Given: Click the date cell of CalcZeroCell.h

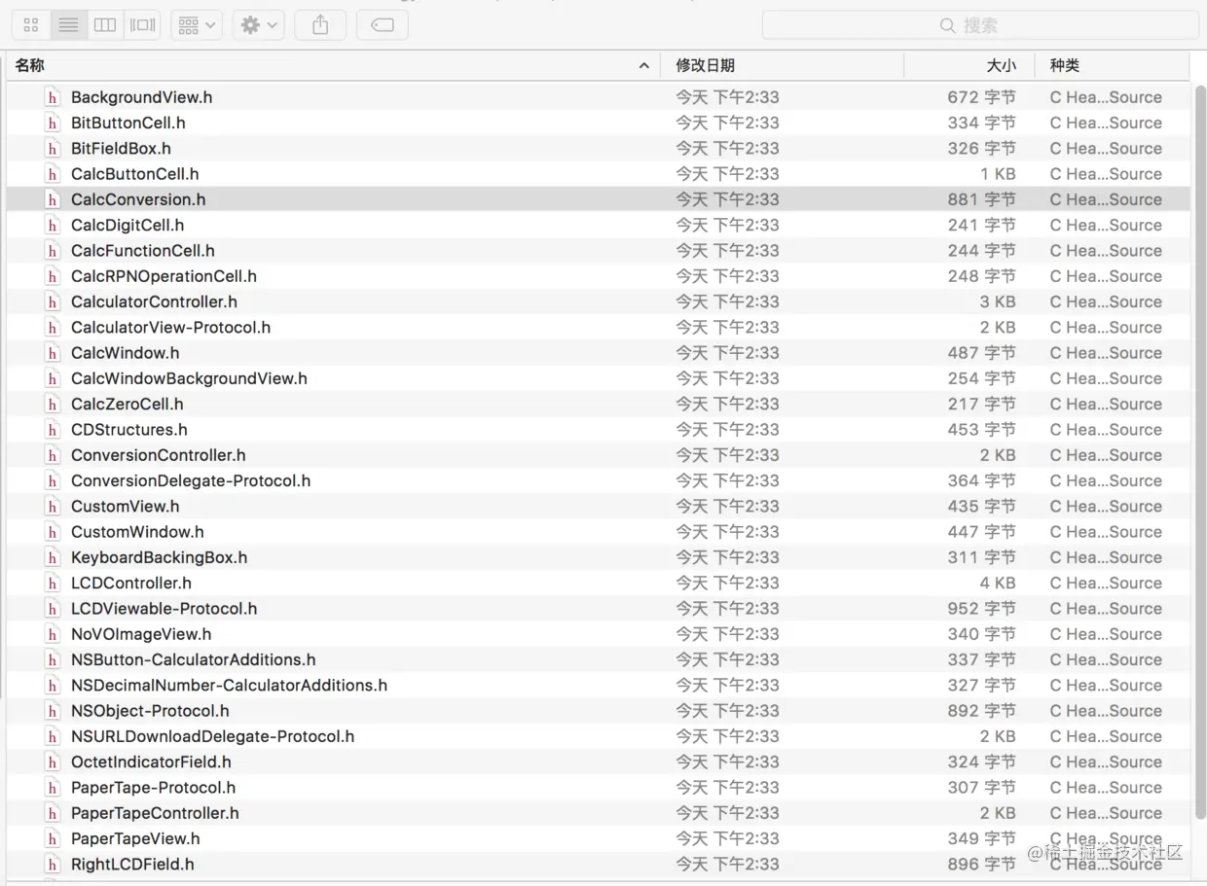Looking at the screenshot, I should click(x=727, y=404).
